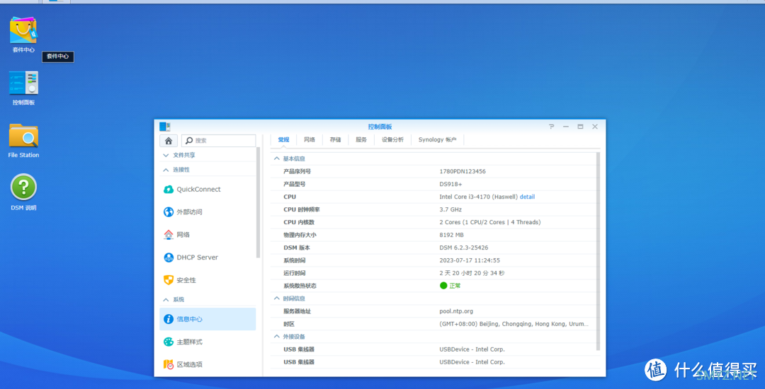Click the 2 Cores core count value

(x=490, y=222)
